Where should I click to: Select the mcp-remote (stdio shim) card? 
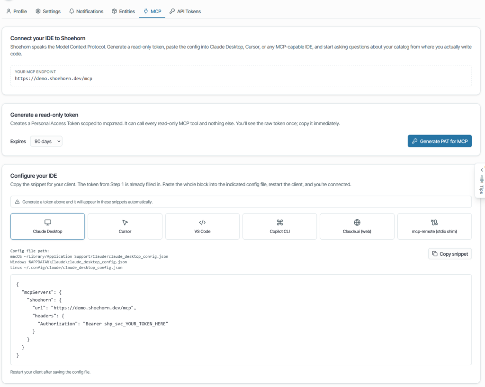[x=434, y=226]
